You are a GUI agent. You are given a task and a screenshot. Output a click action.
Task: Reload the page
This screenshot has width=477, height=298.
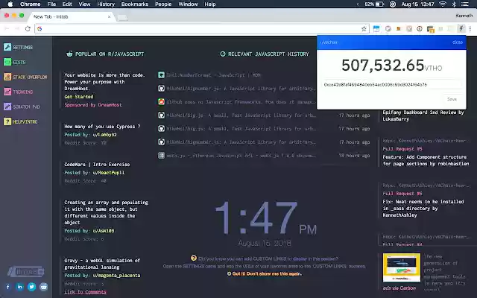pos(28,29)
